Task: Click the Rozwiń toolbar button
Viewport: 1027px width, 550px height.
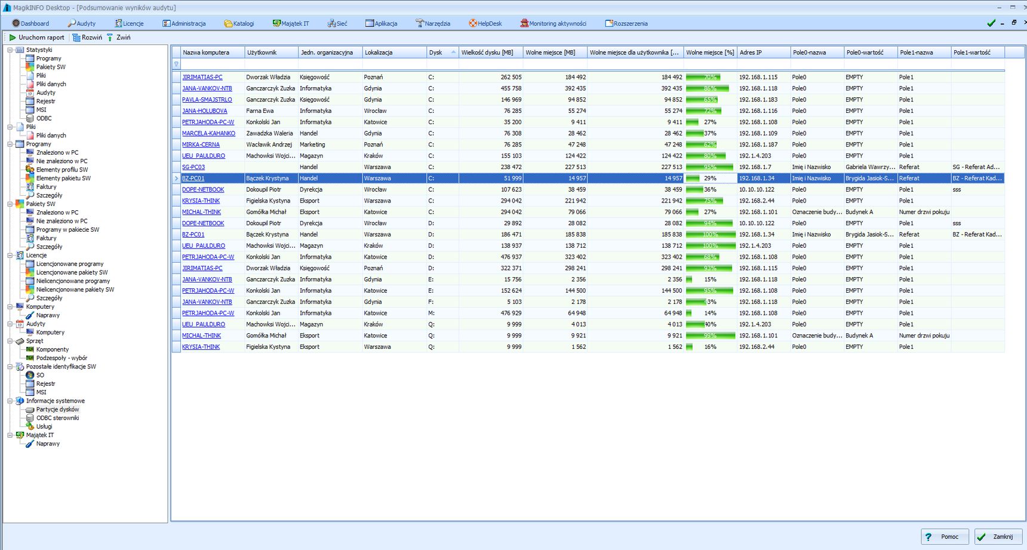Action: [x=87, y=37]
